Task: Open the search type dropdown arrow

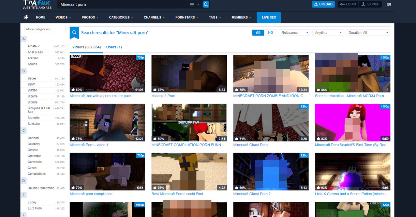Action: (x=198, y=4)
